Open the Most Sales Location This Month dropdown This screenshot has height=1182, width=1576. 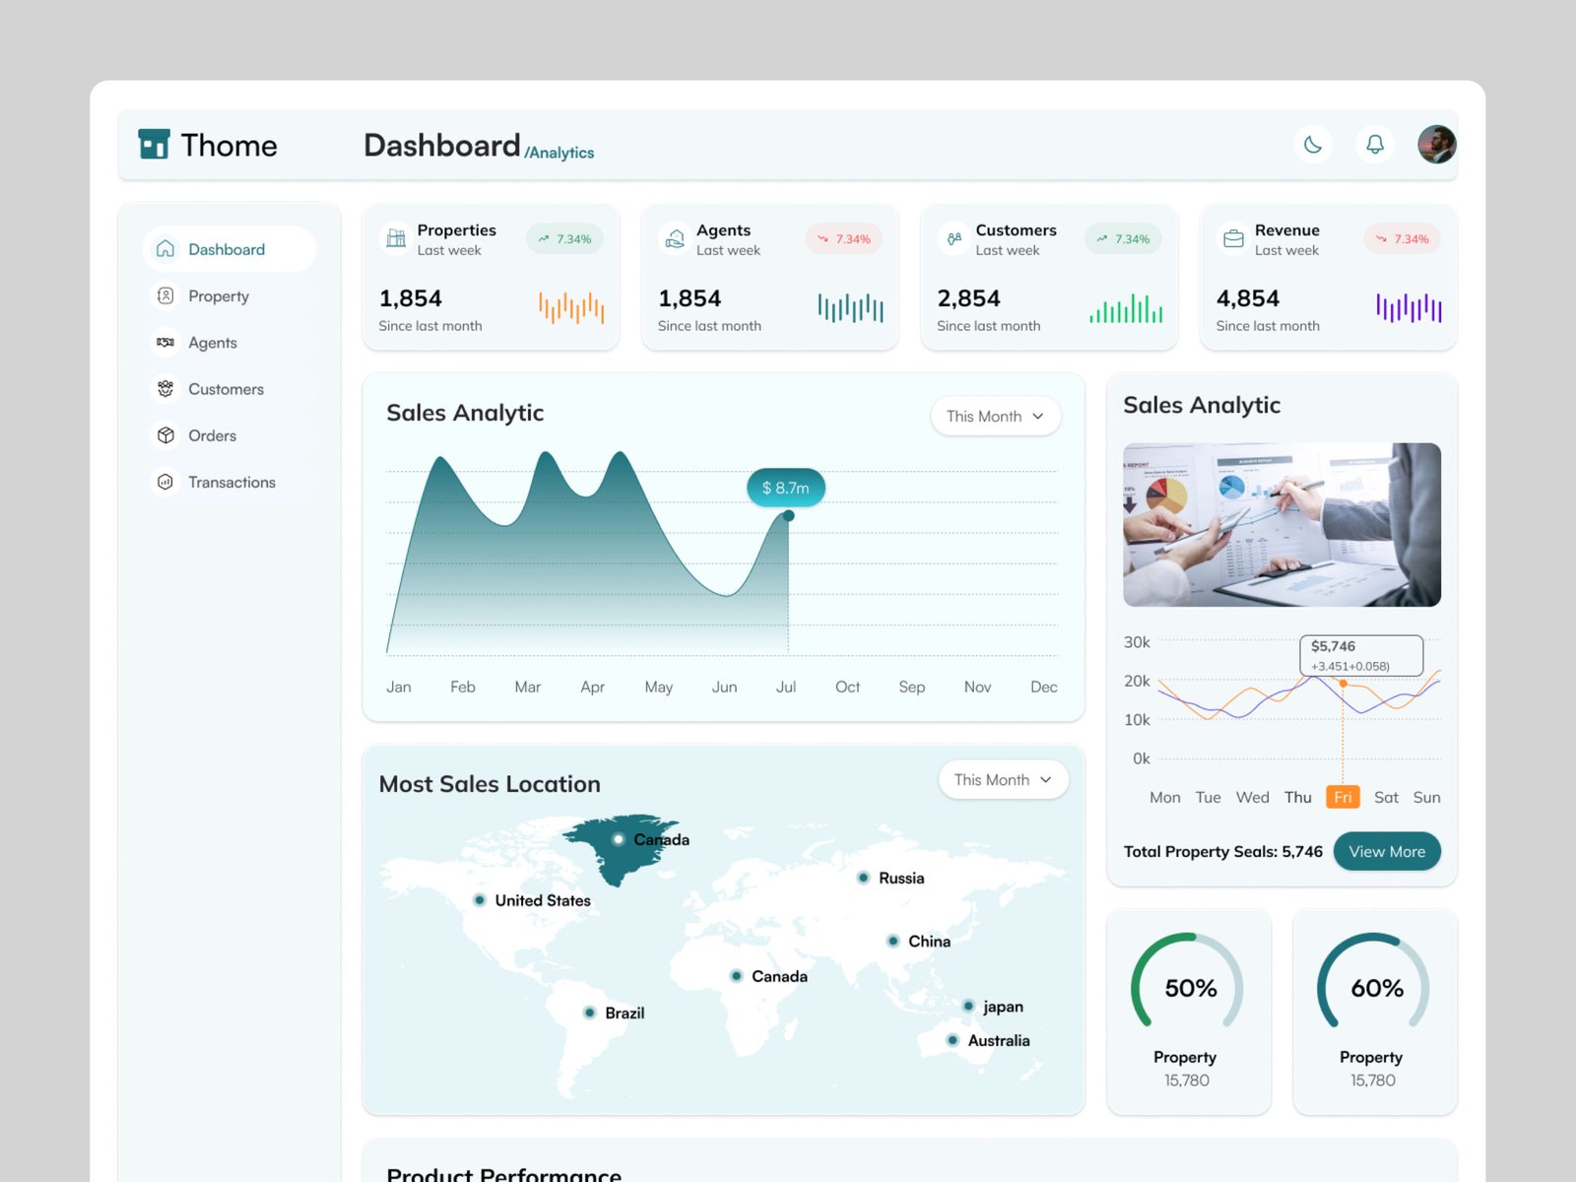pyautogui.click(x=1003, y=780)
